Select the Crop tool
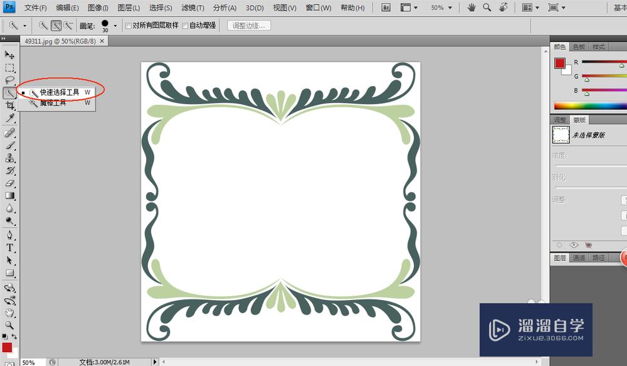 [x=9, y=105]
